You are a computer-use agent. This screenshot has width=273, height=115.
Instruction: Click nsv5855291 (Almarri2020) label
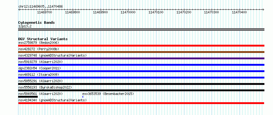[x=40, y=81]
